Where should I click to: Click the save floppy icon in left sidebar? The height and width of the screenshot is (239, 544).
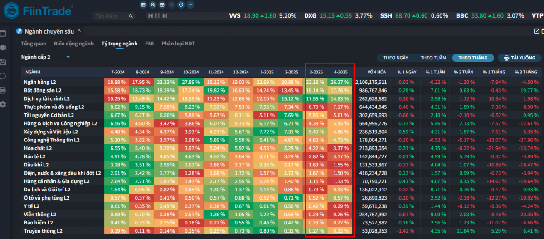tap(3, 62)
